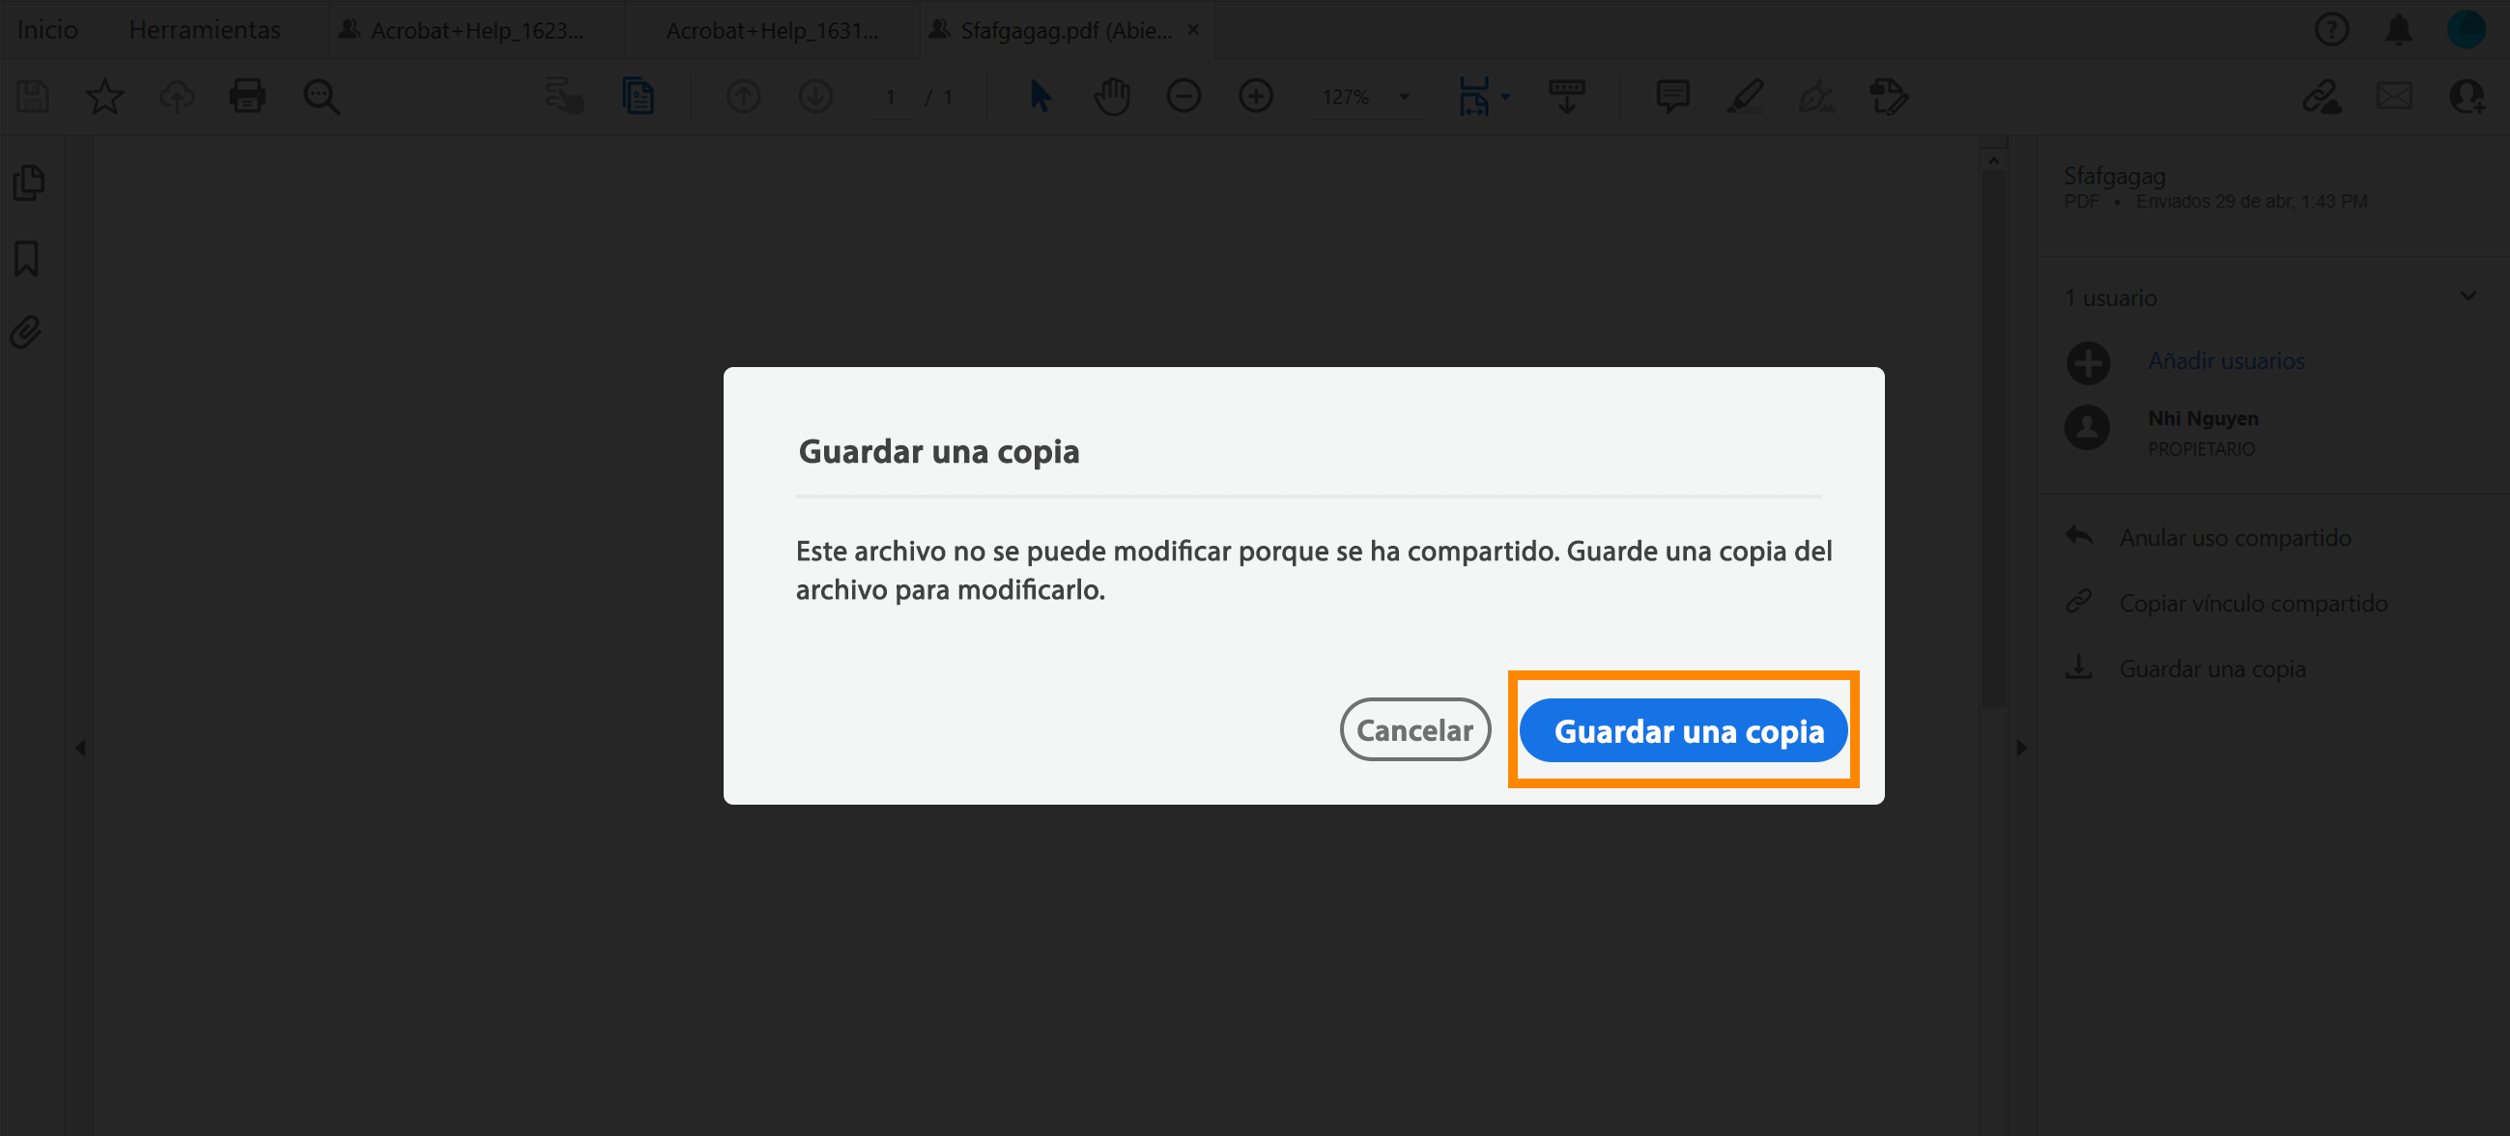Open the page thumbnails panel
This screenshot has width=2510, height=1136.
tap(28, 183)
